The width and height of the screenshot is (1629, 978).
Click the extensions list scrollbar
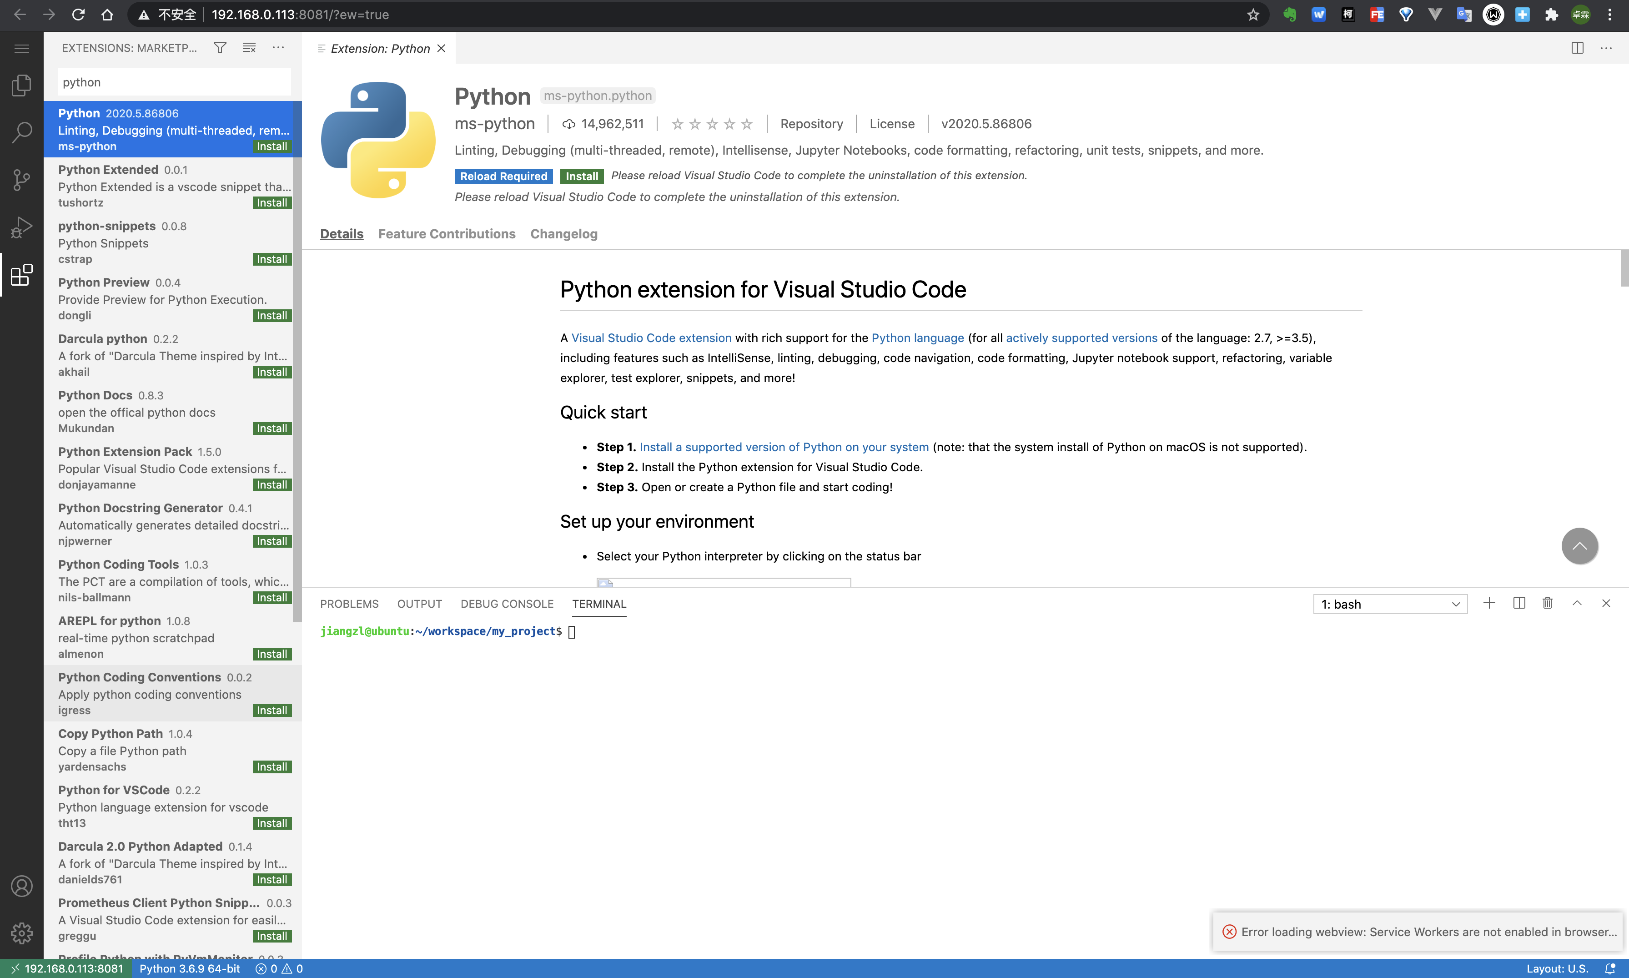coord(297,361)
